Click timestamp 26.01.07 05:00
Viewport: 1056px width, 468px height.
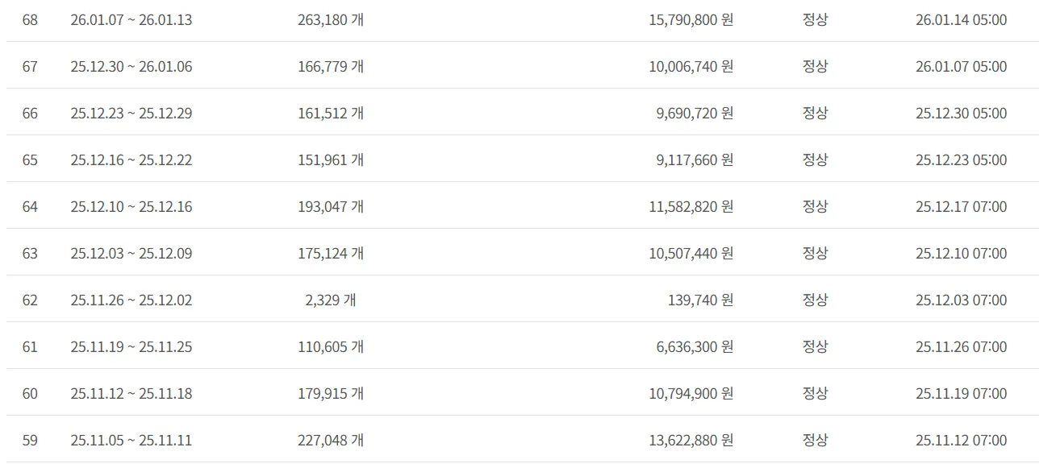point(962,67)
